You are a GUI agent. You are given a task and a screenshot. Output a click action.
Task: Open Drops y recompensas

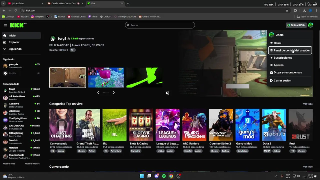click(290, 72)
